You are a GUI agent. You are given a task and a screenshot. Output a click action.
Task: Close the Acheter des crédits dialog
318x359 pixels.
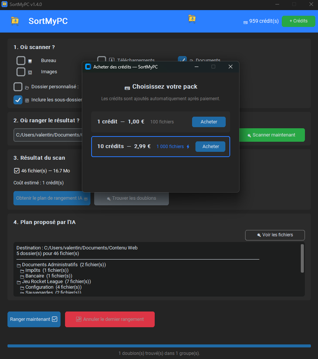click(231, 67)
